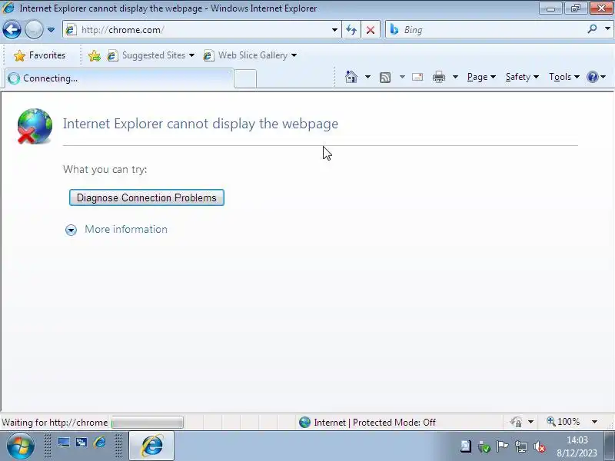Expand the zoom level dropdown arrow
615x461 pixels.
[594, 422]
